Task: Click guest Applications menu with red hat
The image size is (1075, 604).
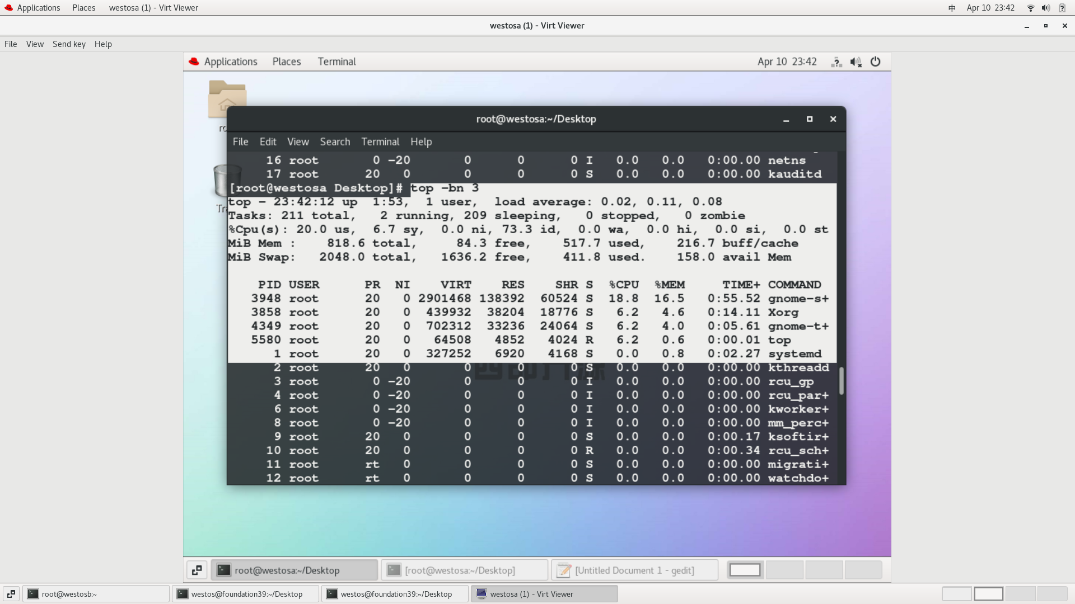Action: pos(223,62)
